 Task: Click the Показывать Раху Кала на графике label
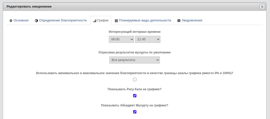point(134,89)
